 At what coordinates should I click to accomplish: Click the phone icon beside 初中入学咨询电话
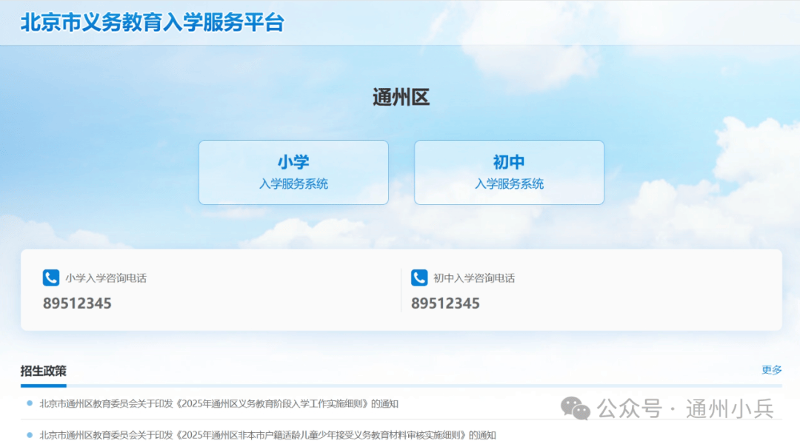pos(419,278)
